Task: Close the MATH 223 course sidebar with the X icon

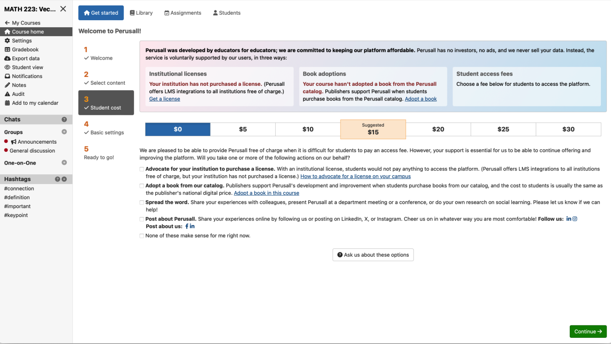Action: coord(63,9)
